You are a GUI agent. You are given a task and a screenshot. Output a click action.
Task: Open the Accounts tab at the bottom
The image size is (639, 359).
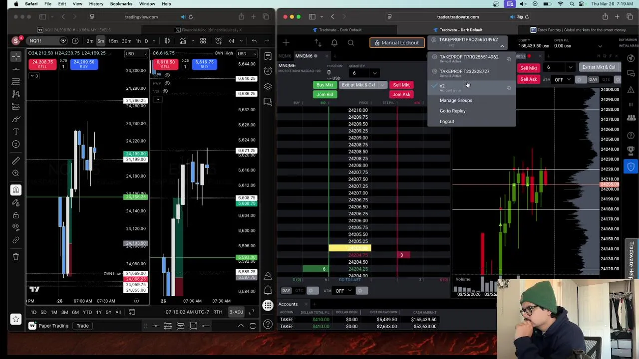click(288, 304)
